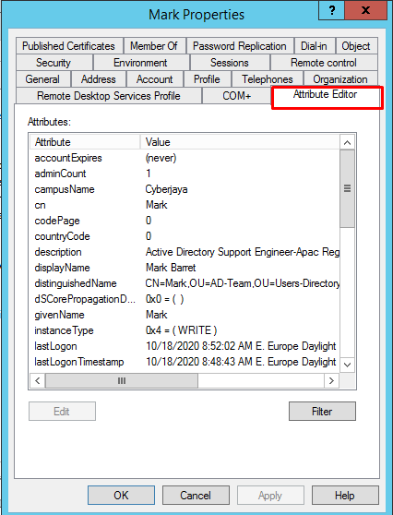Click the horizontal scroll left arrow
Viewport: 393px width, 515px height.
pos(38,380)
